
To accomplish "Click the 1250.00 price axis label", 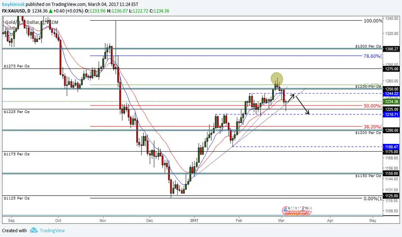I will [x=391, y=89].
